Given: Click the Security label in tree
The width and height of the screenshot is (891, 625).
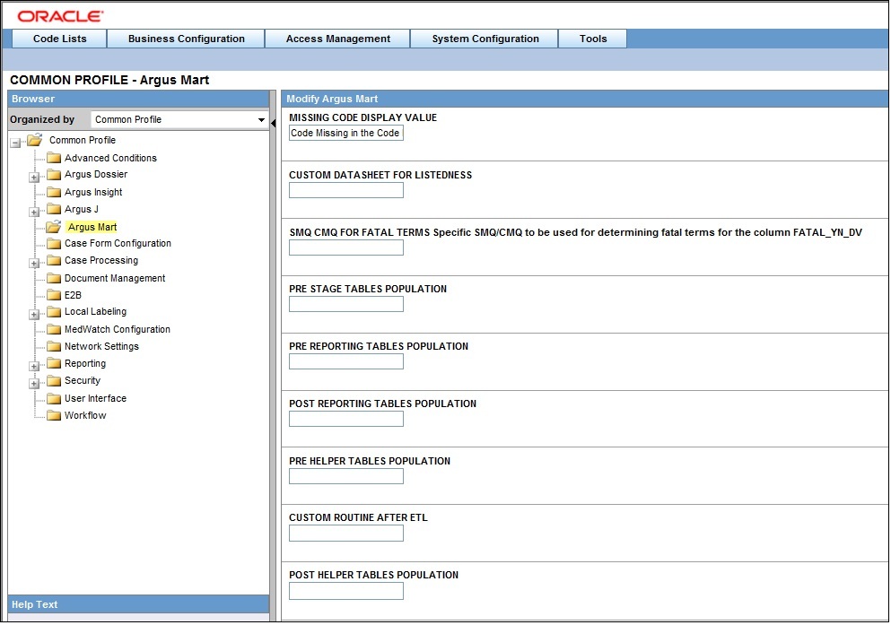Looking at the screenshot, I should pos(83,380).
